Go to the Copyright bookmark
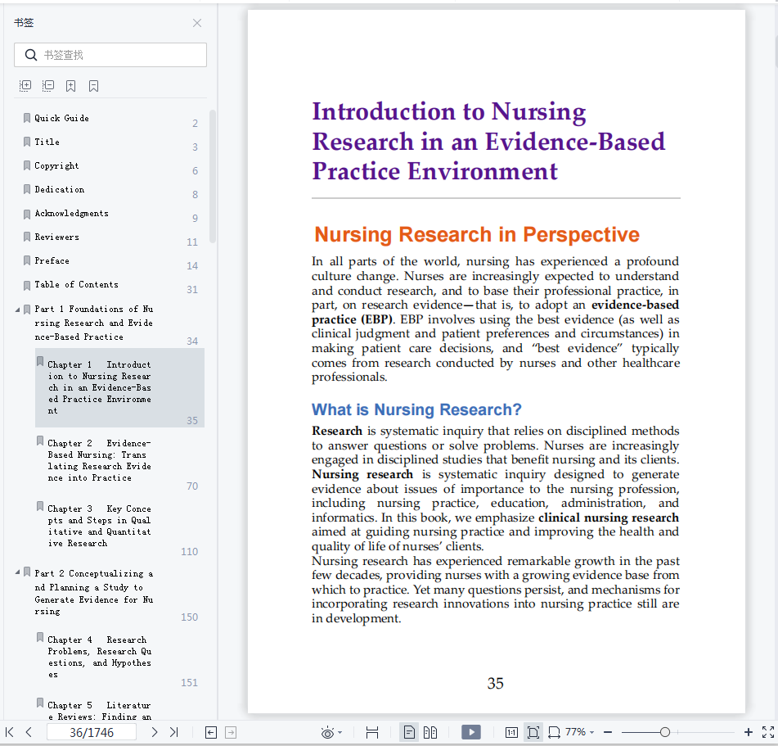Image resolution: width=778 pixels, height=746 pixels. coord(56,166)
